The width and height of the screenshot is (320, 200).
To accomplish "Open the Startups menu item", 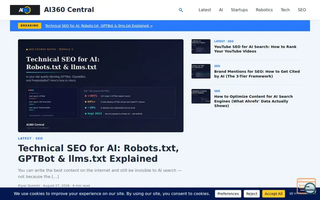I will click(x=239, y=10).
